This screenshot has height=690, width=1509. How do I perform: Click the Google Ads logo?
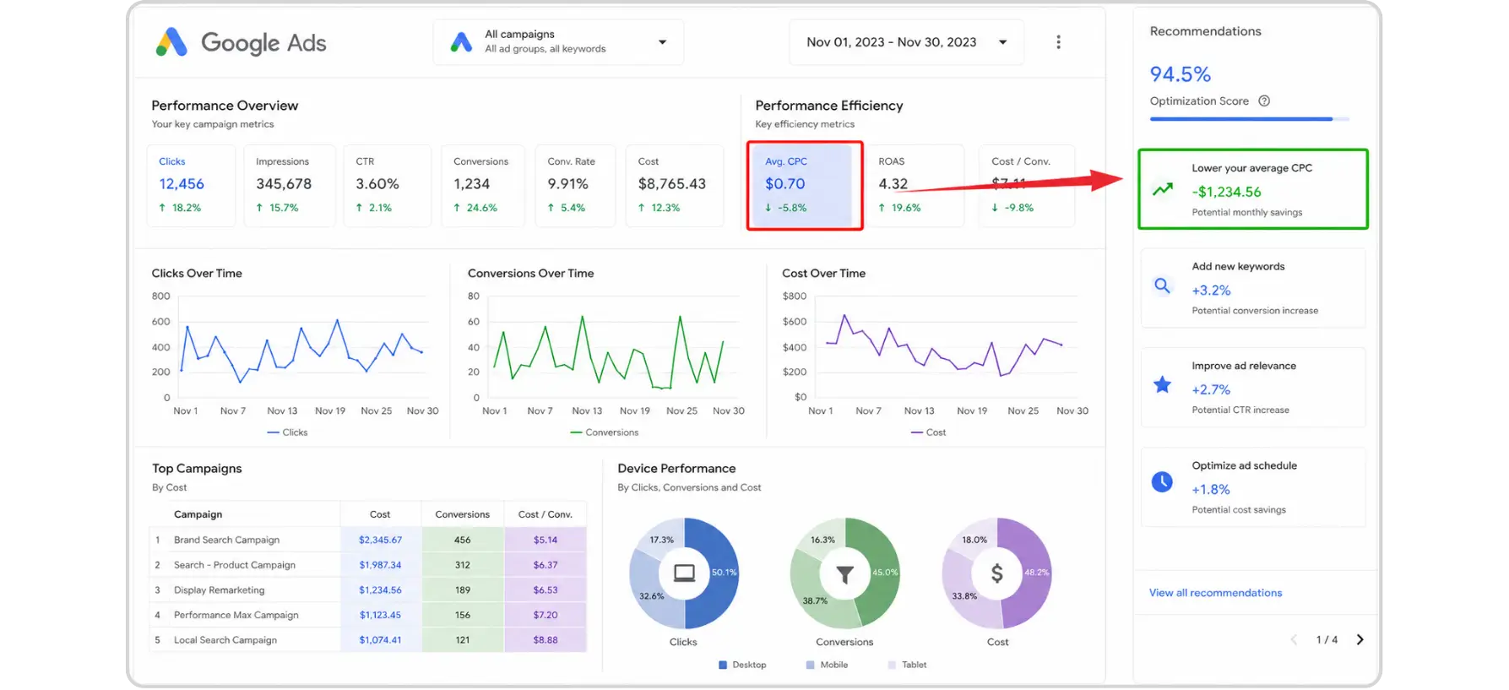[242, 42]
